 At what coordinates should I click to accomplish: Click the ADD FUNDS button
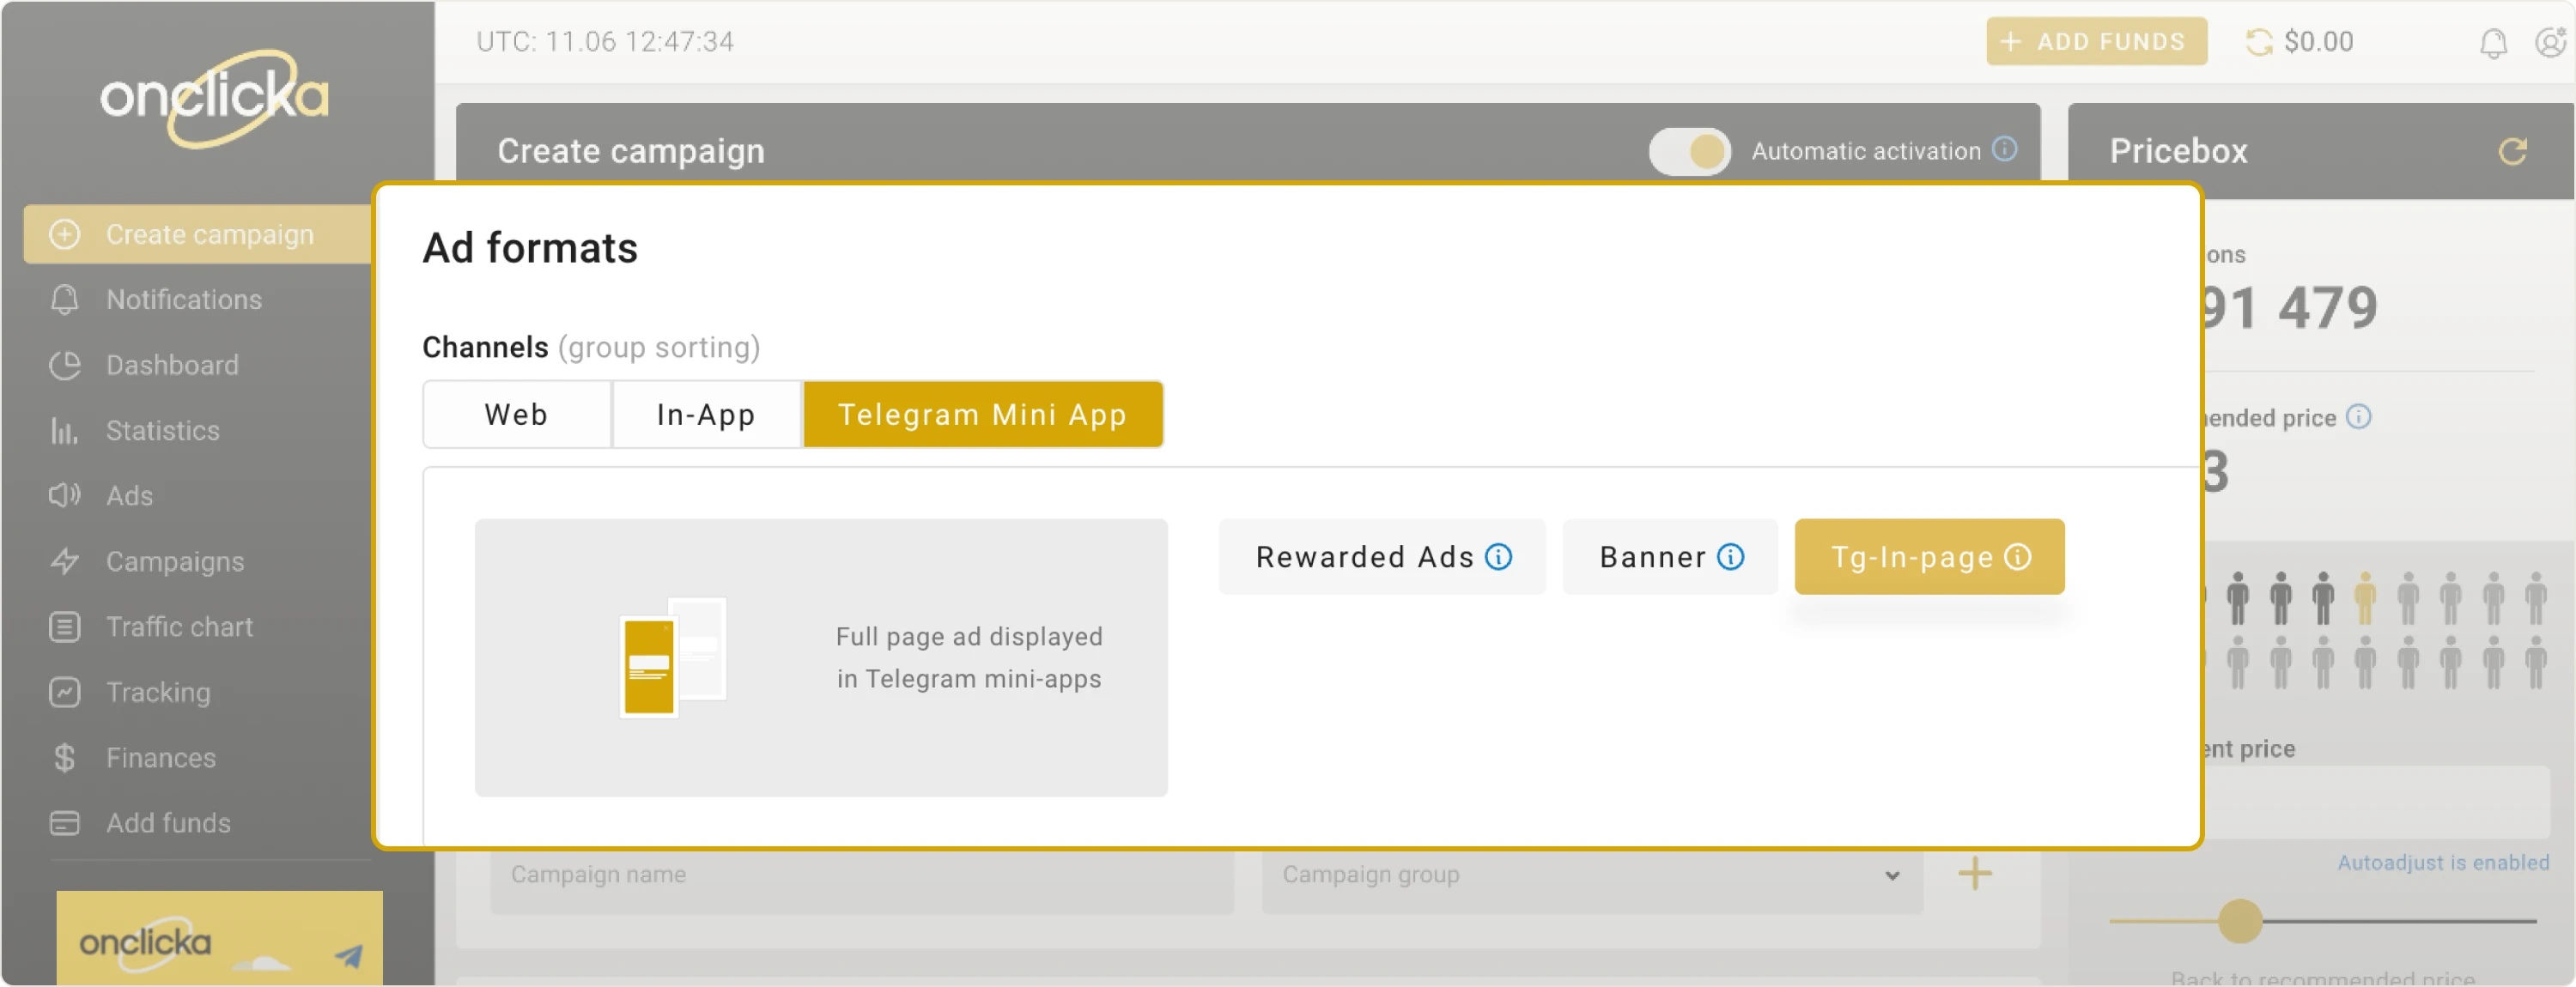(x=2096, y=42)
